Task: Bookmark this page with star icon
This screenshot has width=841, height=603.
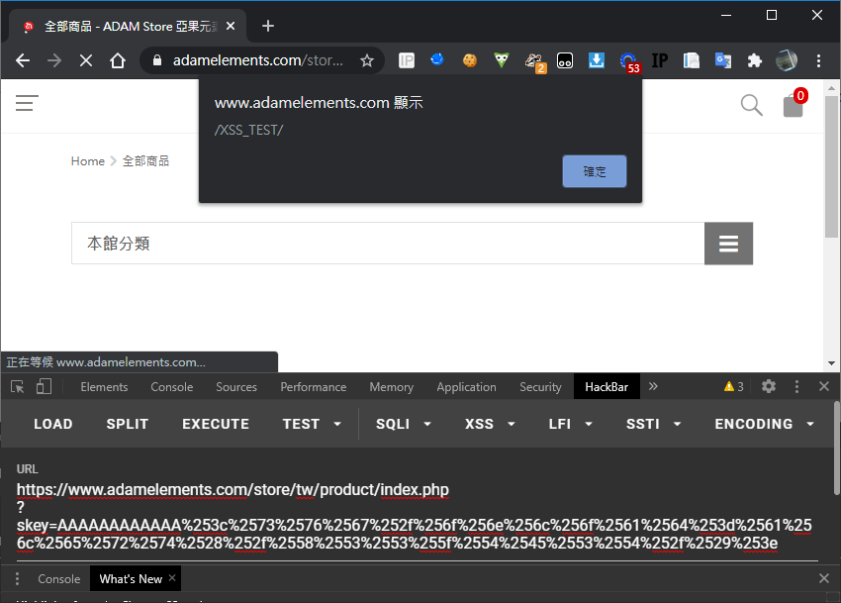Action: 367,60
